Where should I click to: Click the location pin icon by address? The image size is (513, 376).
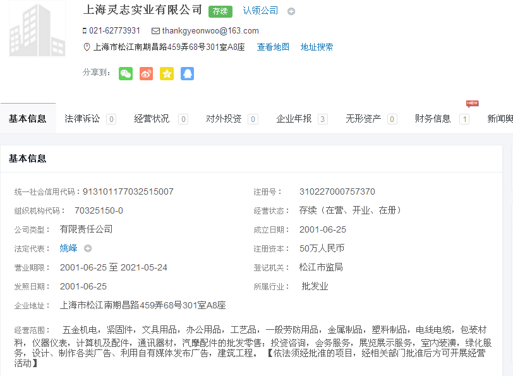pyautogui.click(x=87, y=47)
